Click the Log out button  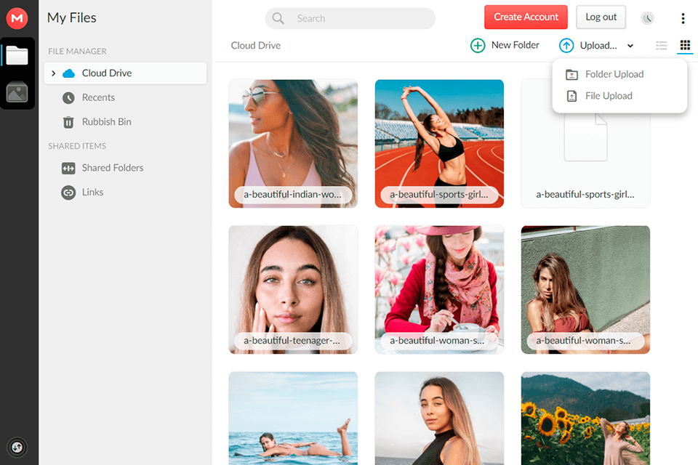tap(601, 17)
